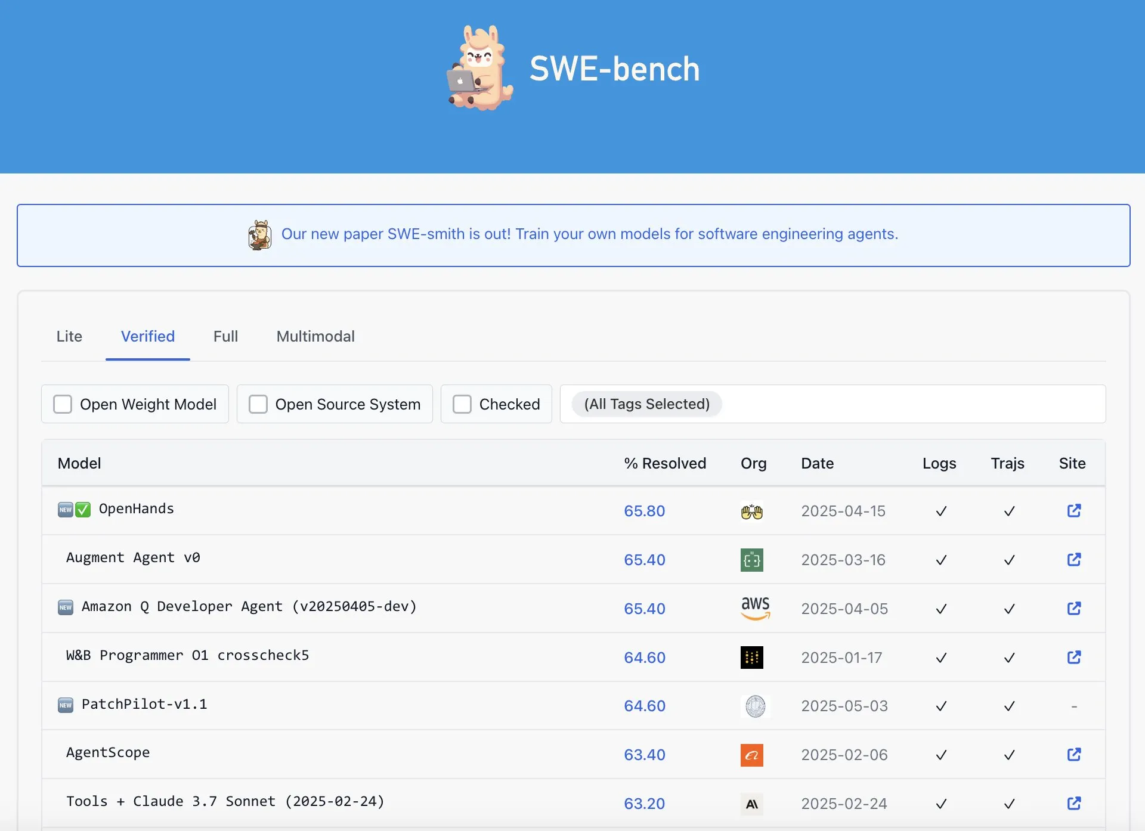Image resolution: width=1145 pixels, height=831 pixels.
Task: Switch to the Lite tab
Action: point(69,336)
